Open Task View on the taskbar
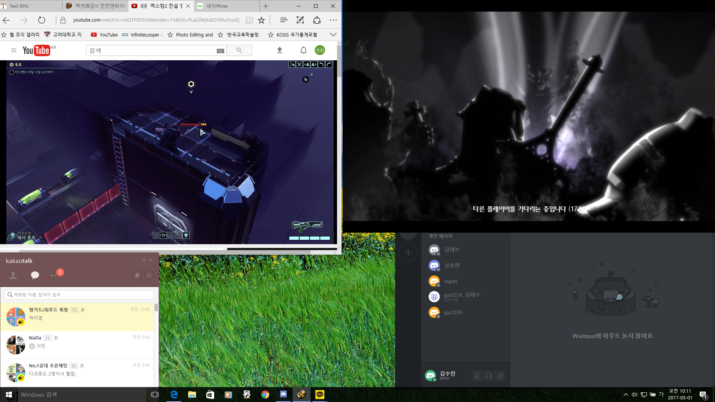Image resolution: width=715 pixels, height=402 pixels. (x=155, y=395)
